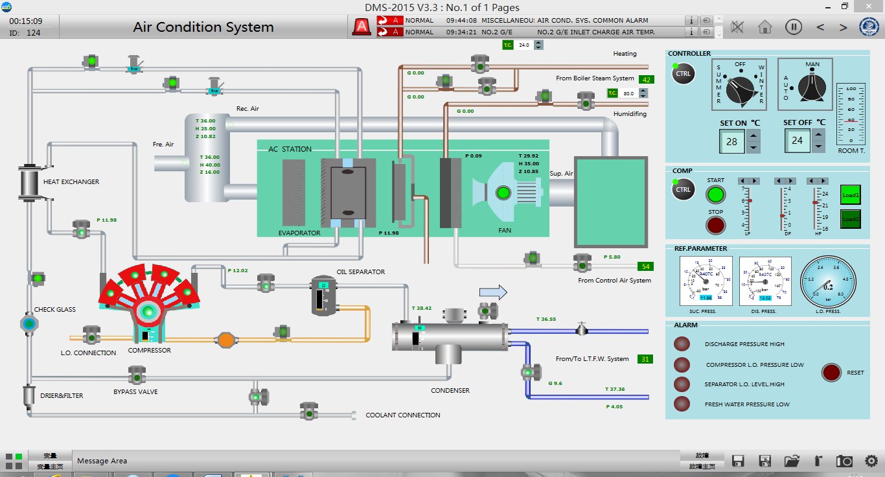Screen dimensions: 885x477
Task: Toggle the COOLANT CONNECTION valve
Action: pos(308,411)
